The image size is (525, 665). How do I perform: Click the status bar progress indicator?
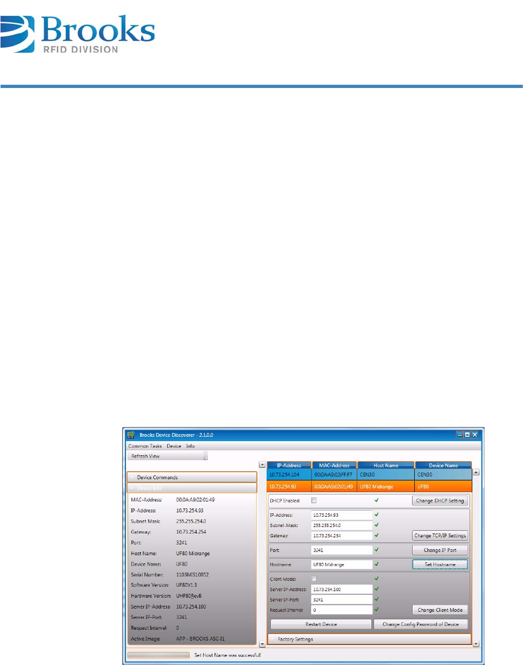click(158, 655)
